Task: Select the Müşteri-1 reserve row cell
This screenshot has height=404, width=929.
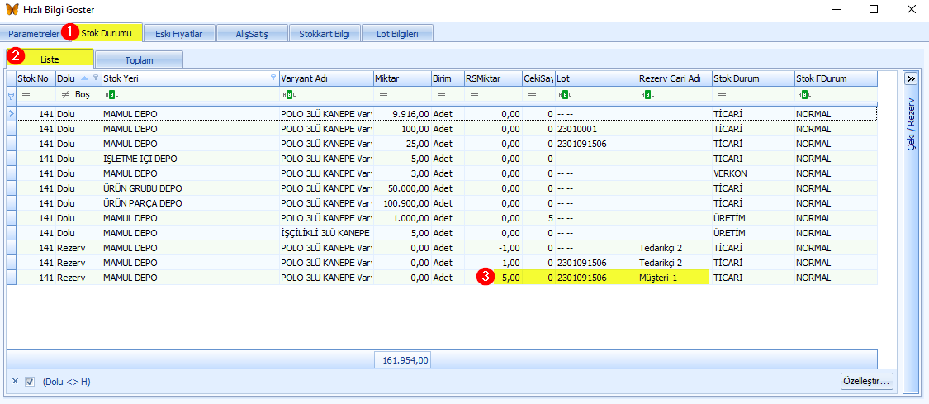Action: click(x=674, y=278)
